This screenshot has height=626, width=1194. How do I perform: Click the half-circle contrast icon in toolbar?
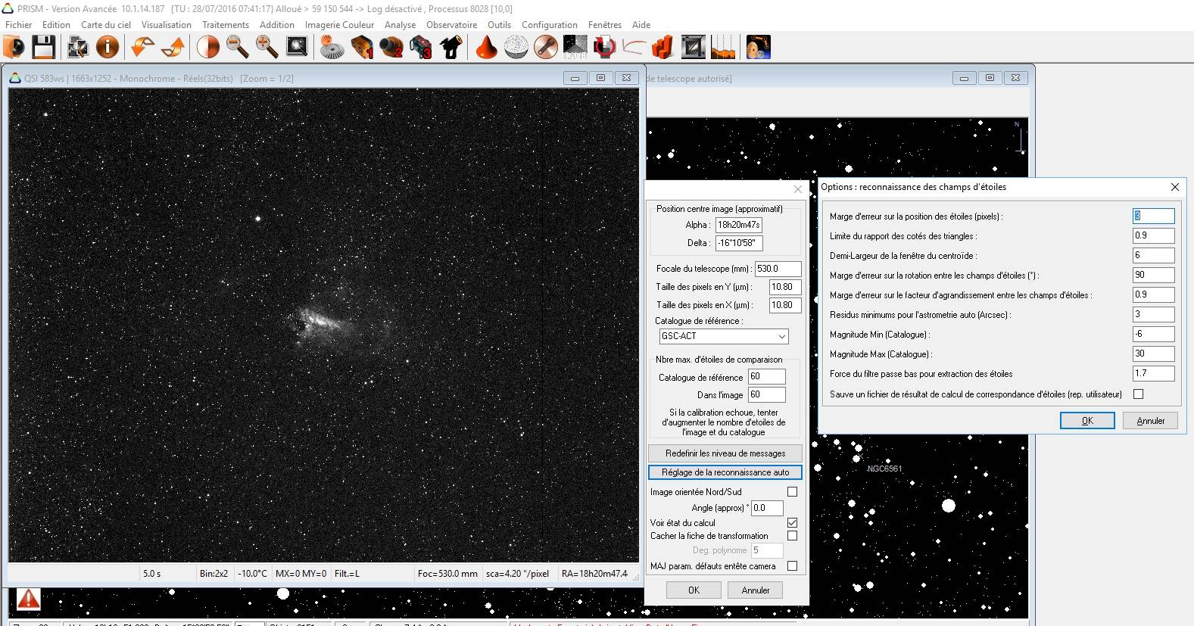point(207,47)
